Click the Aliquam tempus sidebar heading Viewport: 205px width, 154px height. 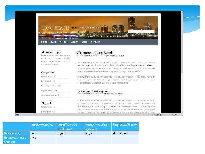click(x=51, y=52)
